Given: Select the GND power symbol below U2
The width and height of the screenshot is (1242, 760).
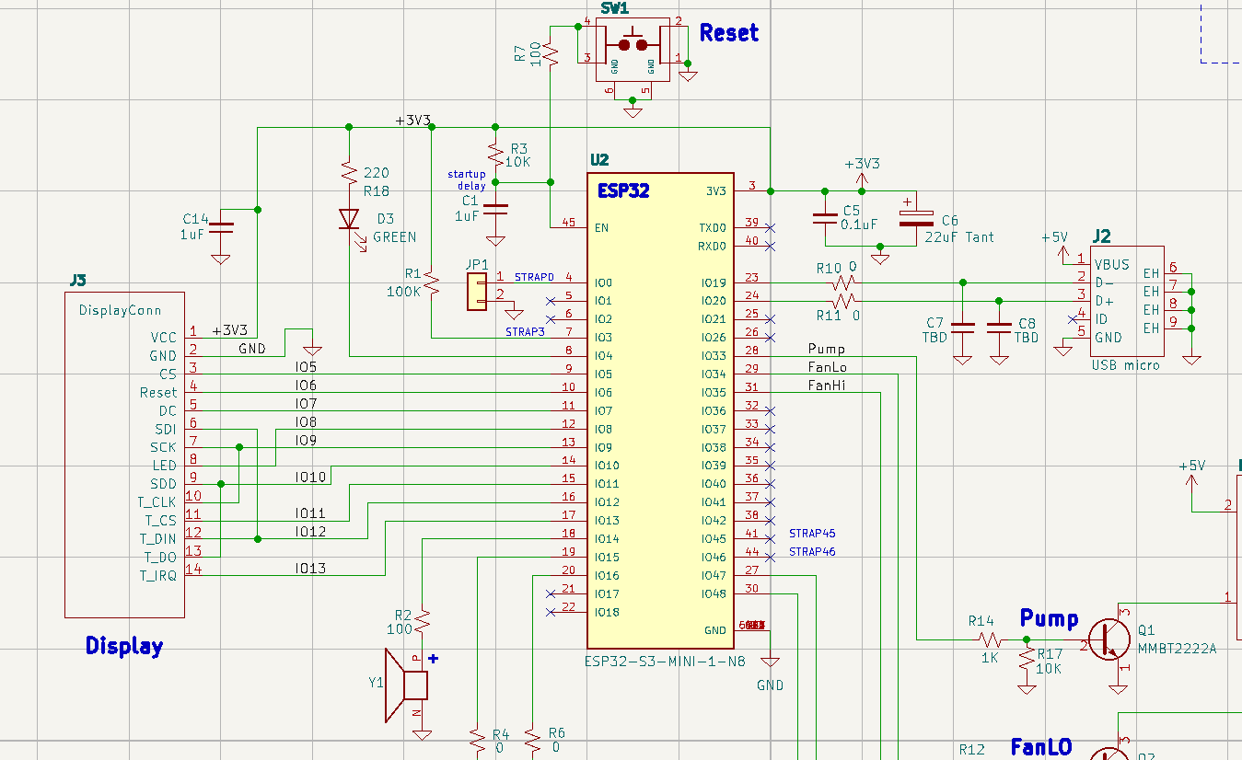Looking at the screenshot, I should [769, 661].
